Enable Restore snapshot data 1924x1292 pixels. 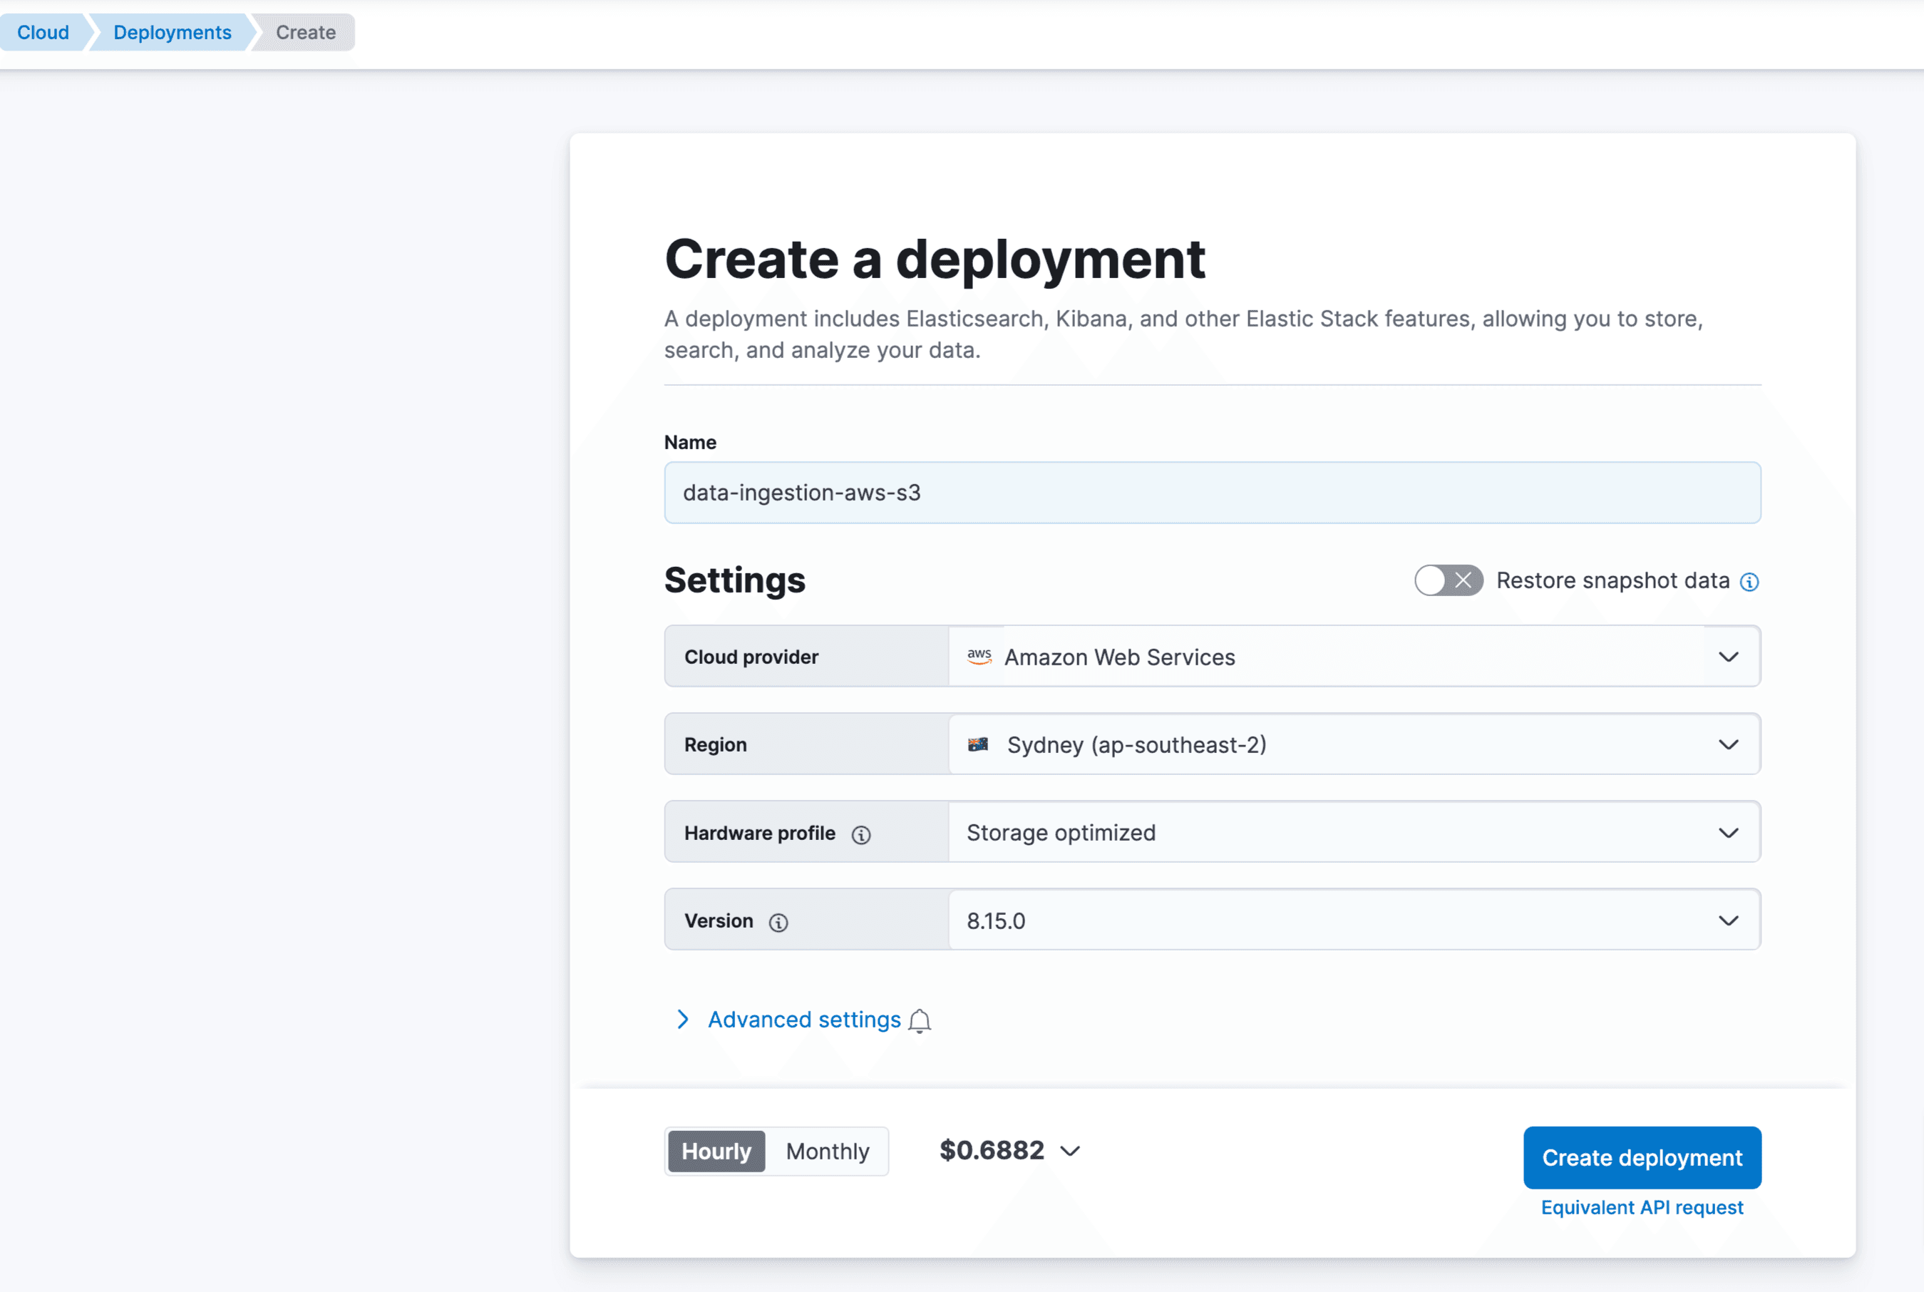pos(1447,580)
